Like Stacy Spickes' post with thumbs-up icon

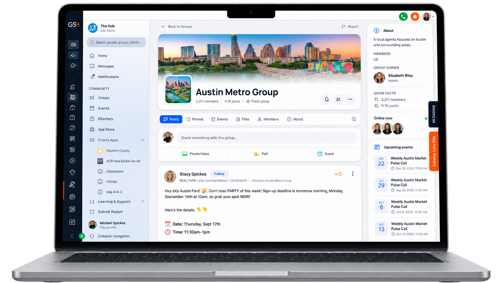pyautogui.click(x=340, y=174)
